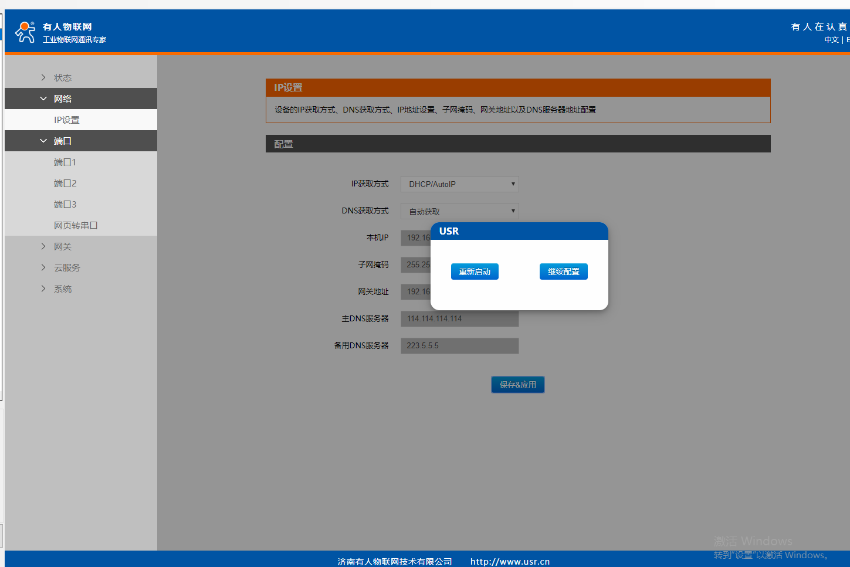
Task: Open the DNS获取方式 dropdown
Action: click(459, 211)
